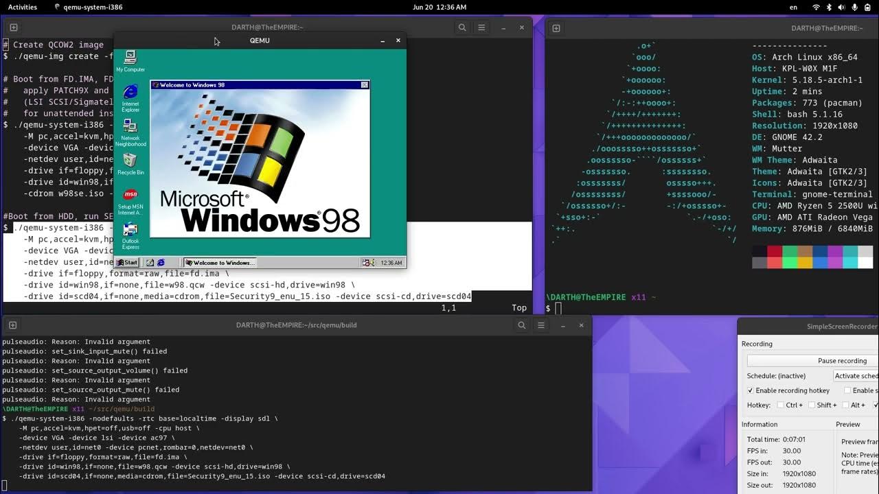The image size is (879, 494).
Task: Click the '# Create QCOW2 image' comment line
Action: tap(54, 45)
